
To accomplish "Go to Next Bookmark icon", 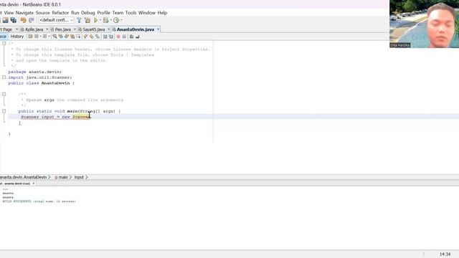I will pyautogui.click(x=91, y=37).
